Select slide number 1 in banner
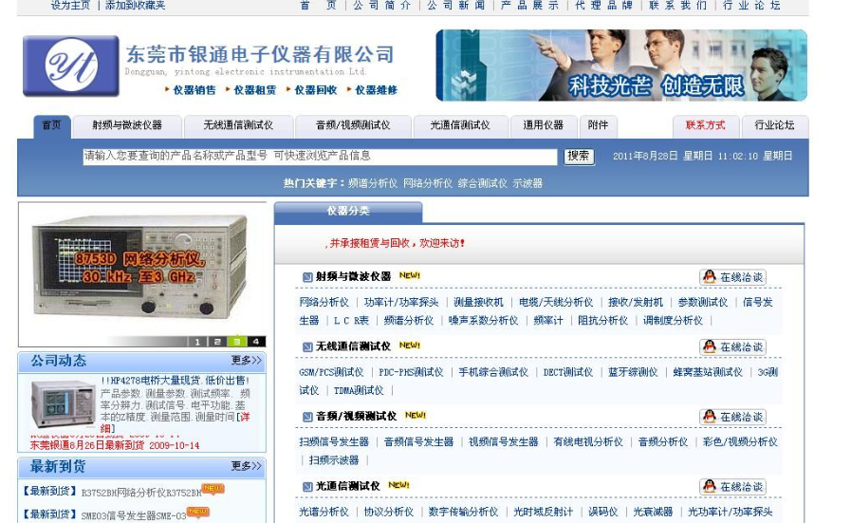This screenshot has width=851, height=523. pos(197,342)
